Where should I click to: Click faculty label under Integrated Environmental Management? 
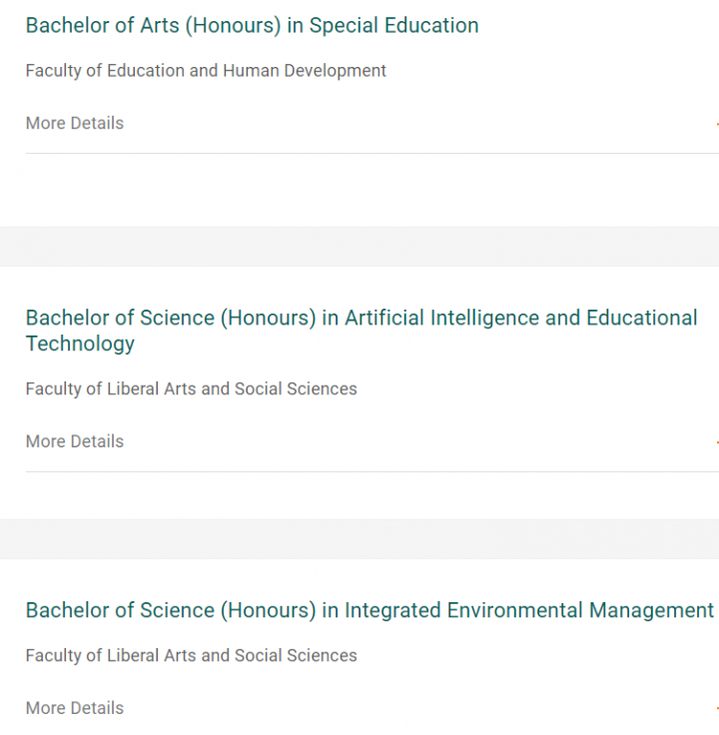point(191,655)
